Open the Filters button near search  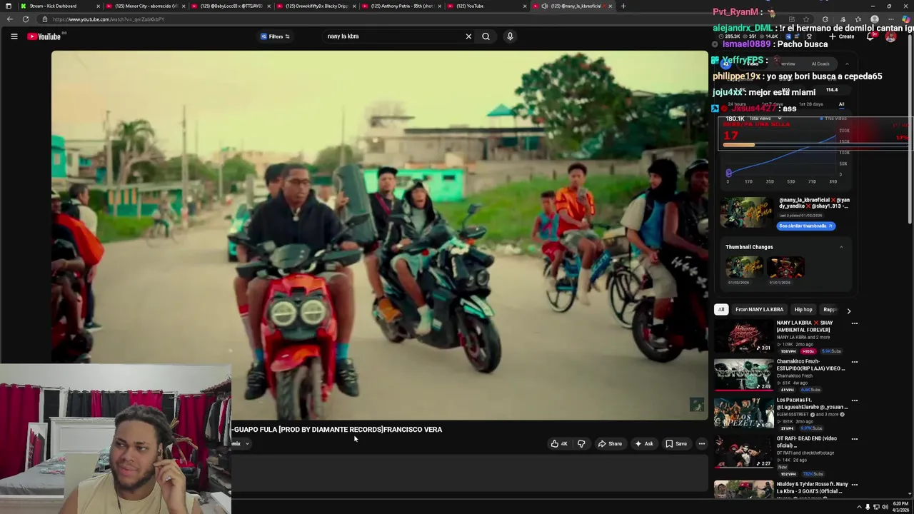[x=276, y=36]
